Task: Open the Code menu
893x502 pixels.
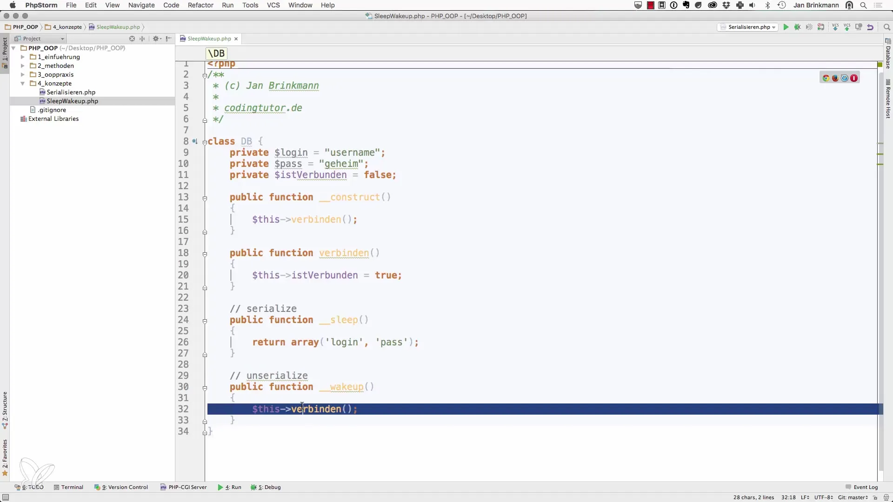Action: click(171, 5)
